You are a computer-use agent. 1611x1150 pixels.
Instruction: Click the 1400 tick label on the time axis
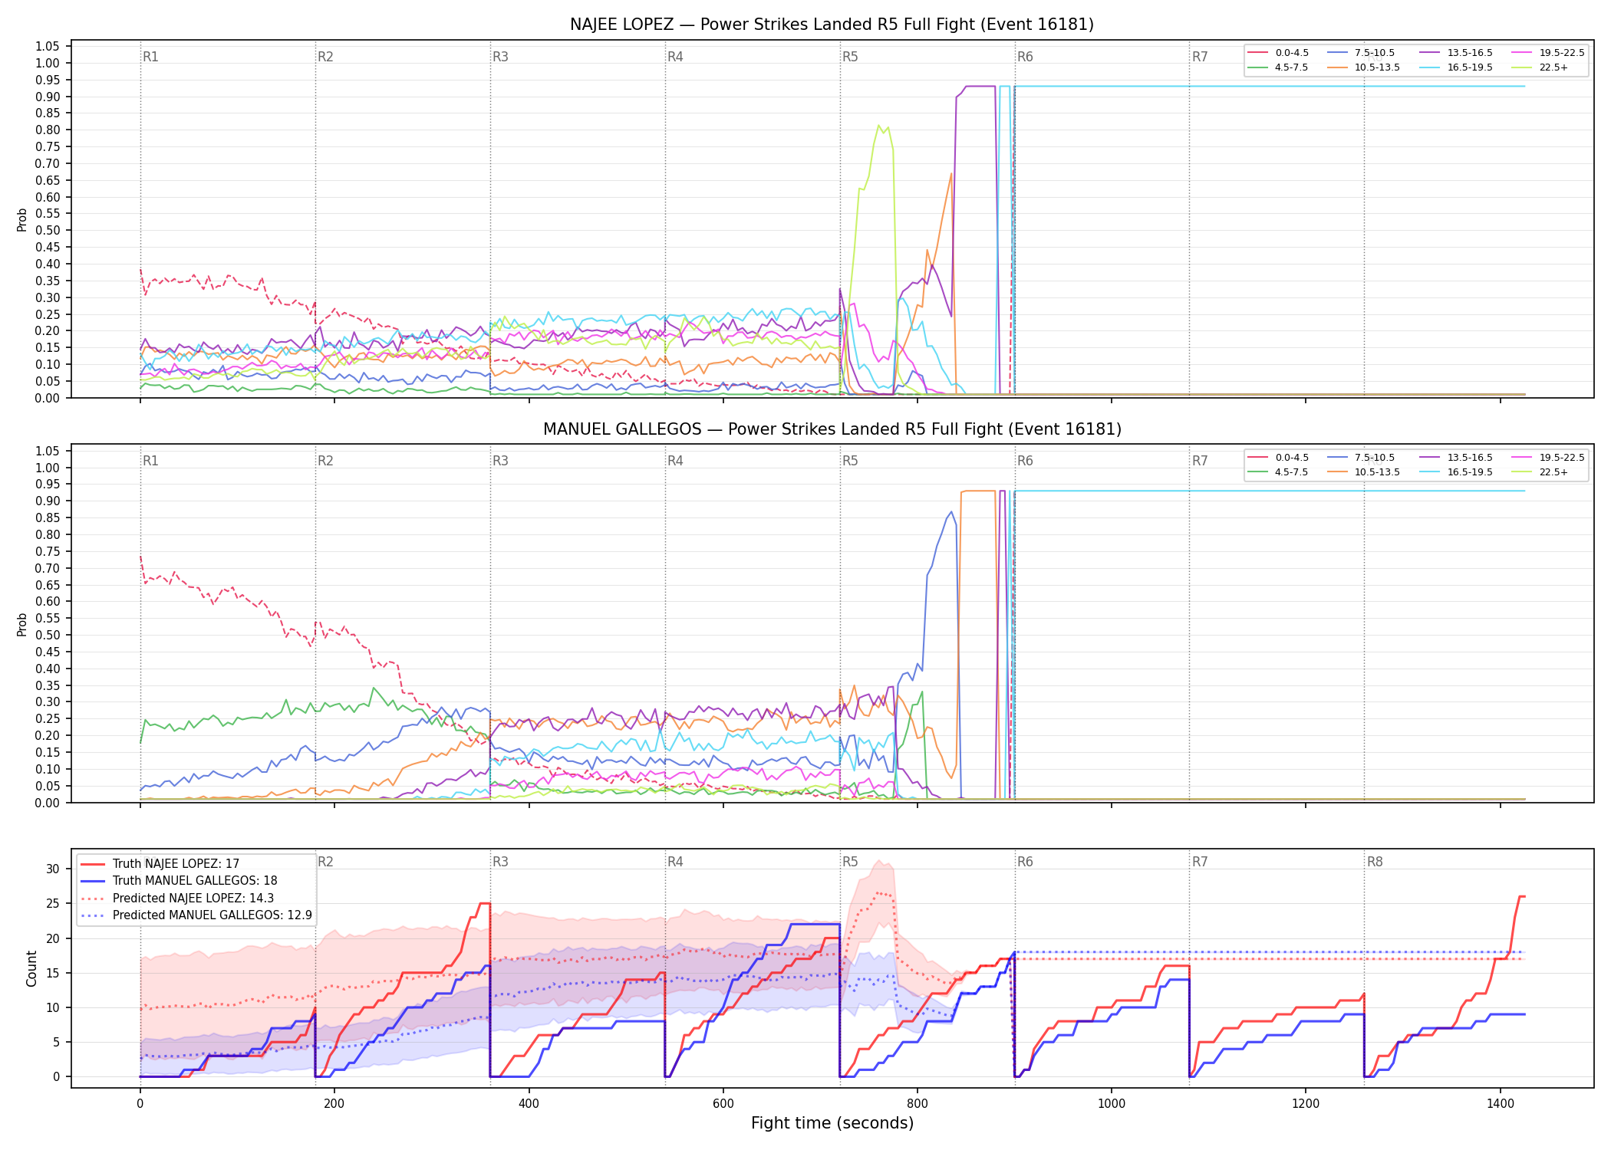pos(1501,1104)
